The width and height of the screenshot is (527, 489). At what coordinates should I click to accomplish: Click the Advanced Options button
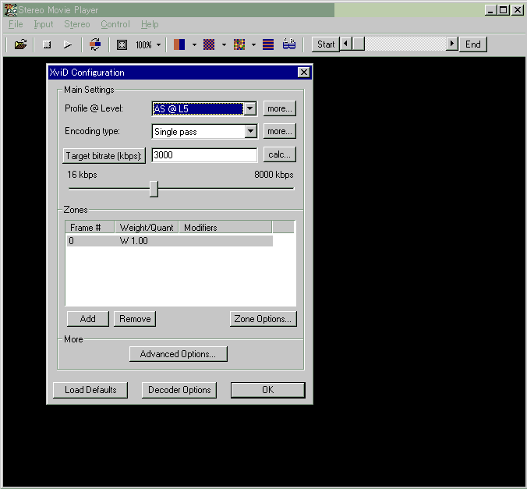[178, 354]
